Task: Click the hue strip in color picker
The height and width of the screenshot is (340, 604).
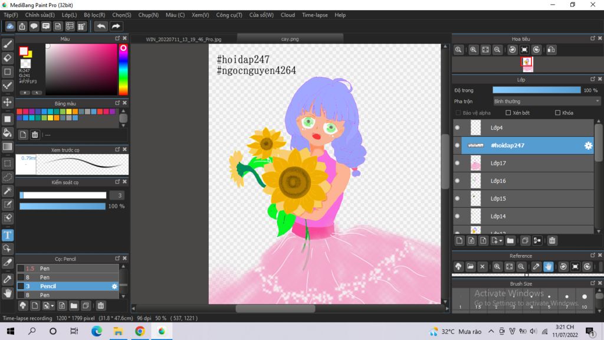Action: click(123, 70)
